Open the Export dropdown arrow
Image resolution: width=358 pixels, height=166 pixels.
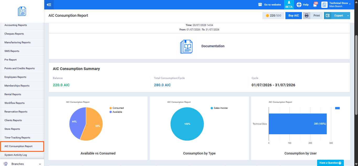pyautogui.click(x=348, y=16)
